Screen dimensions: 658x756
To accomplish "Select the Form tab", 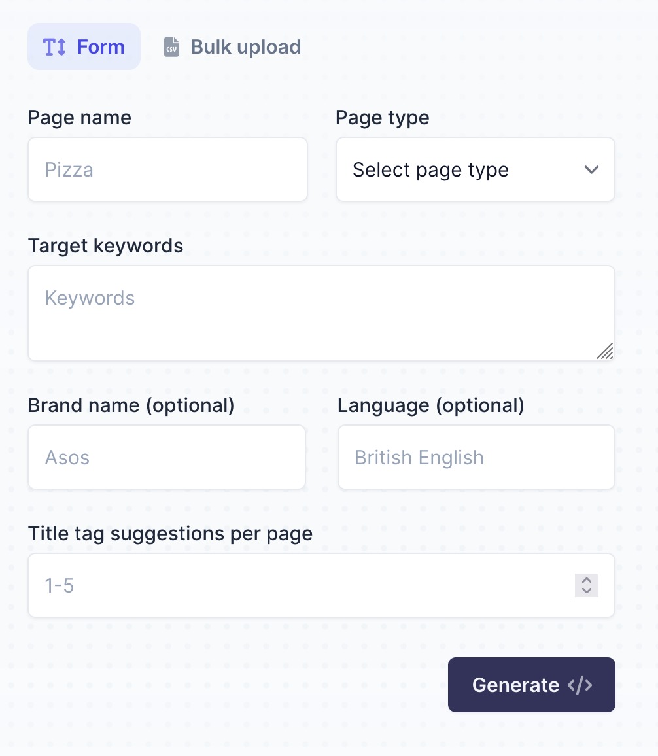I will coord(84,46).
